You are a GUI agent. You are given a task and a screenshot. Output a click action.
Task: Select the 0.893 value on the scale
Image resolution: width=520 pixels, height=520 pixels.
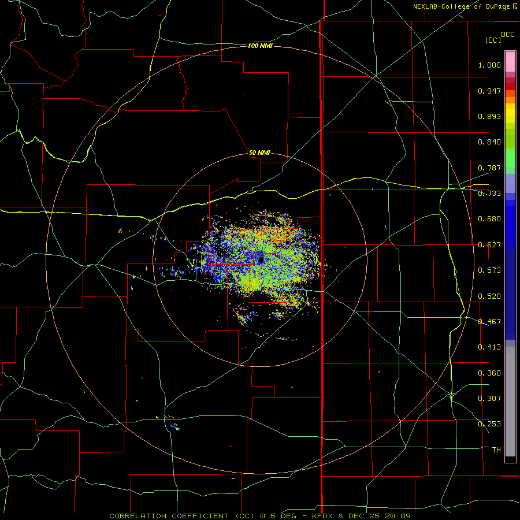click(x=489, y=116)
